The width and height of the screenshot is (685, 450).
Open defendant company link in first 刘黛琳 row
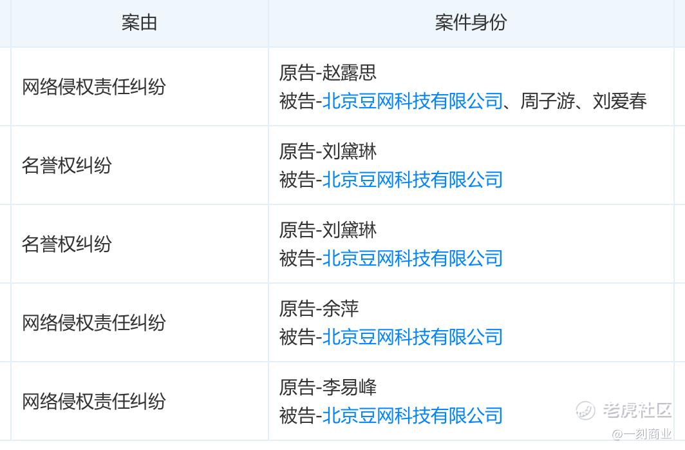tap(412, 180)
